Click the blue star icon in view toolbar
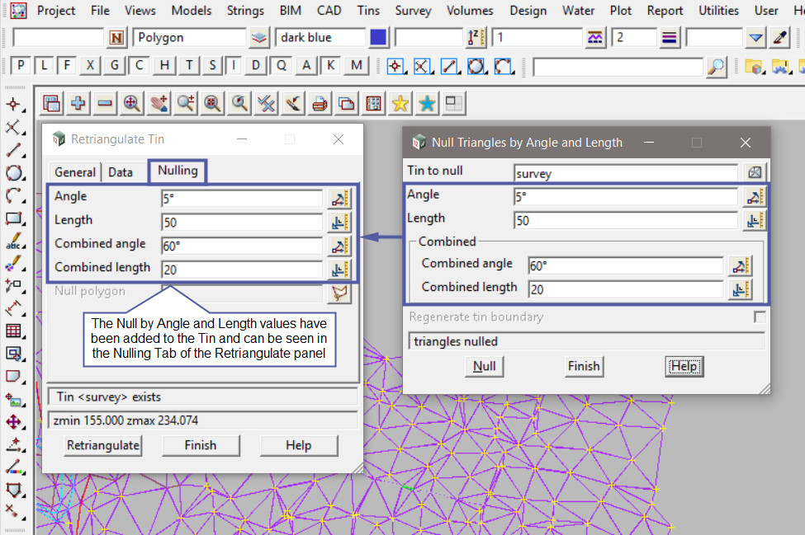 click(x=427, y=104)
